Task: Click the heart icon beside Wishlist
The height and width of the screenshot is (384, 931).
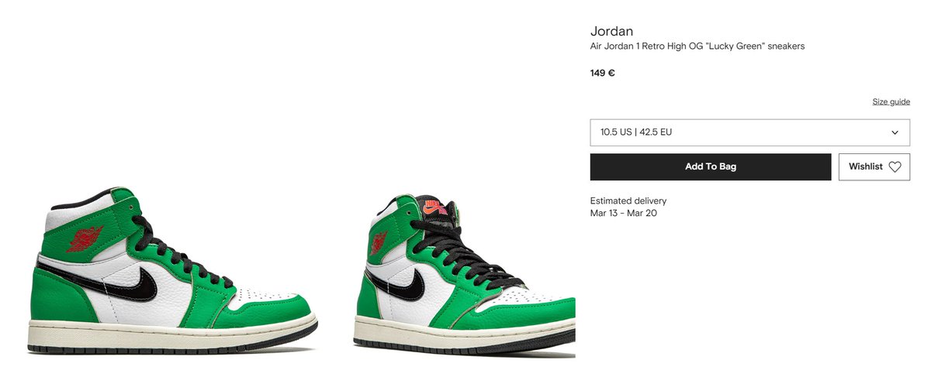Action: click(x=895, y=166)
